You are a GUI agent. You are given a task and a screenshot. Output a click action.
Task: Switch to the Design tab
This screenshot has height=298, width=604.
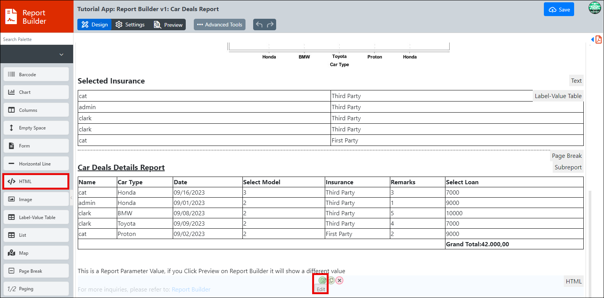[x=95, y=25]
